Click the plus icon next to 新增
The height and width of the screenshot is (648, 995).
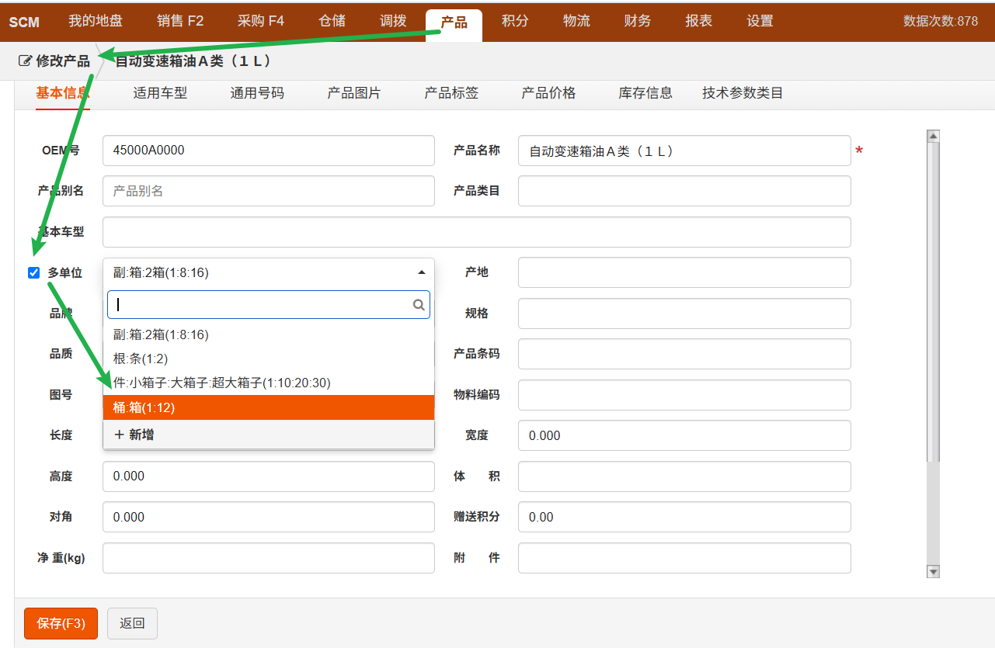tap(119, 435)
